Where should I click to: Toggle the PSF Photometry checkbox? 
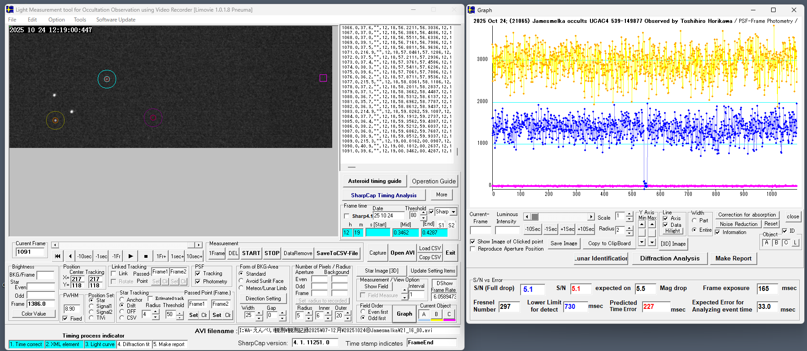(x=198, y=282)
